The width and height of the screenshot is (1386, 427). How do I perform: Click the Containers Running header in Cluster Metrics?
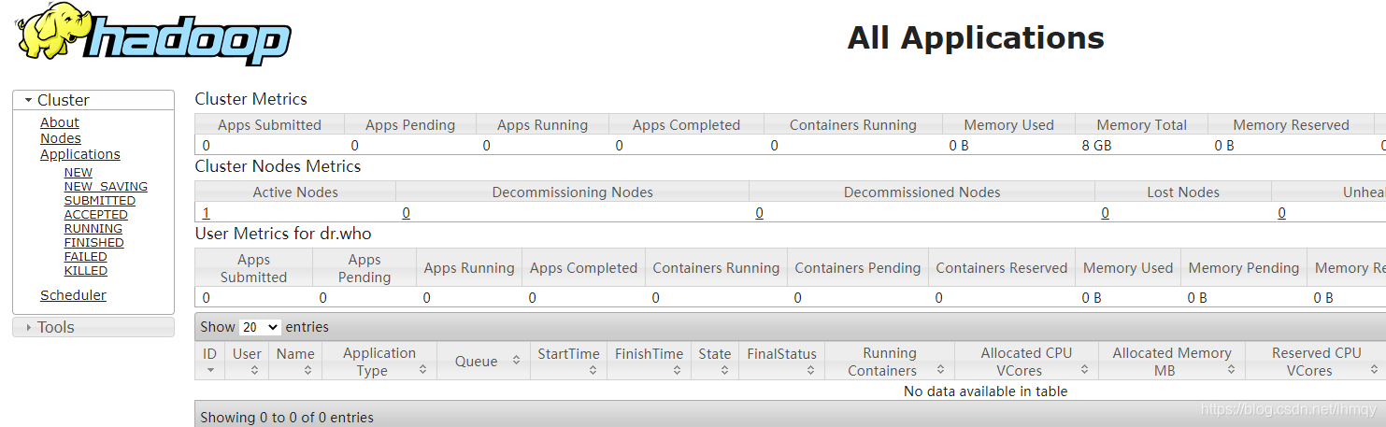[x=852, y=125]
